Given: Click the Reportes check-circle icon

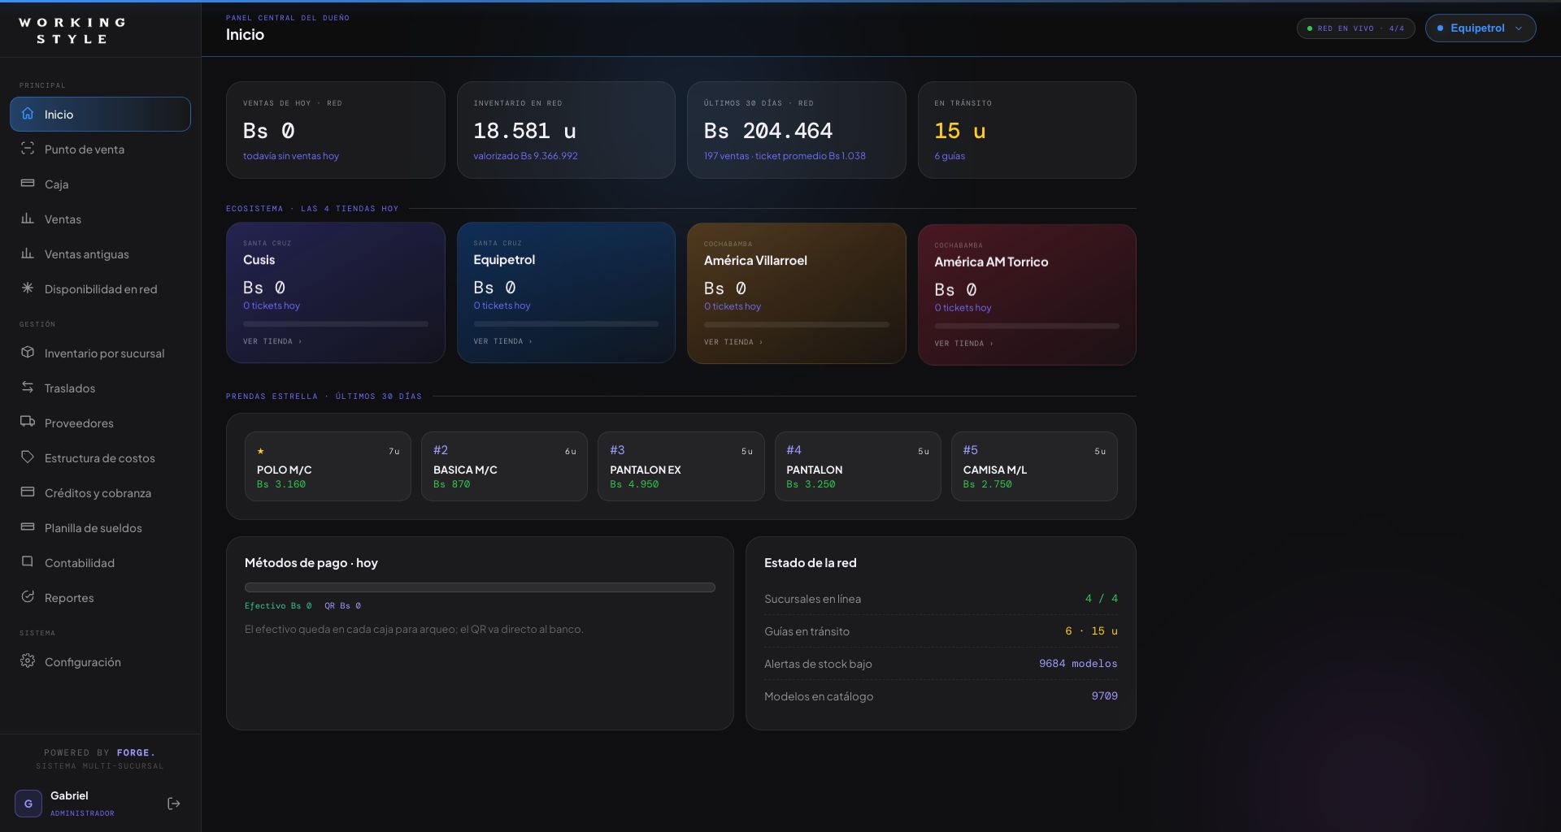Looking at the screenshot, I should [x=28, y=597].
